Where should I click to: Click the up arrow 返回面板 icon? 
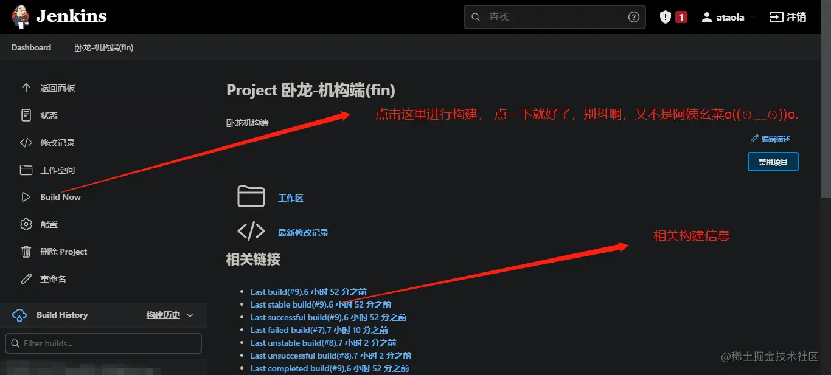[x=26, y=88]
